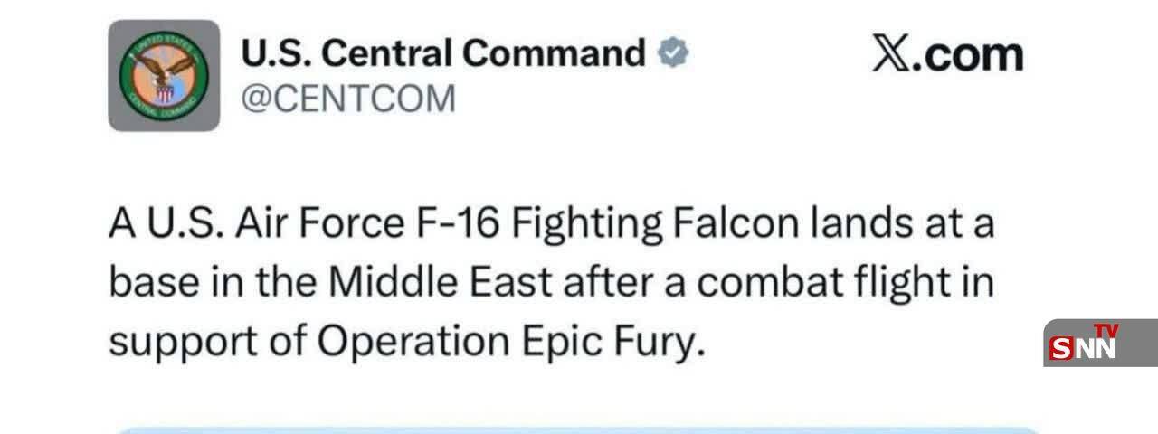Image resolution: width=1158 pixels, height=434 pixels.
Task: Click the white NN letters in SNN watermark
Action: 1096,349
